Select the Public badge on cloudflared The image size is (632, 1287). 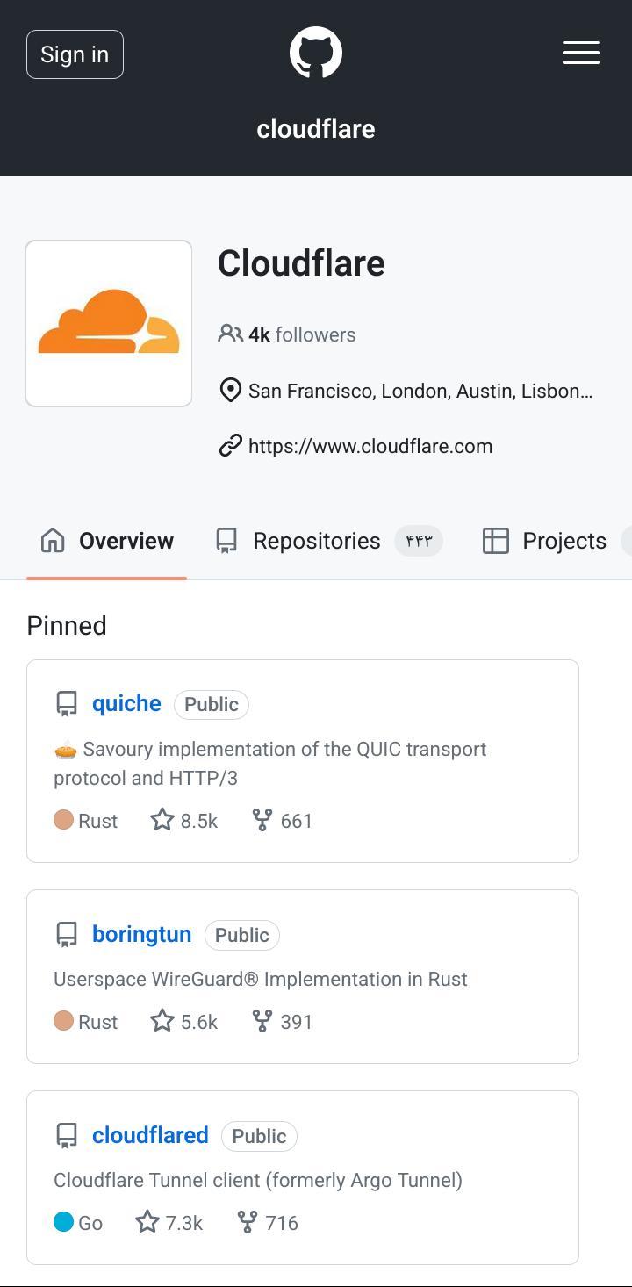[259, 1136]
